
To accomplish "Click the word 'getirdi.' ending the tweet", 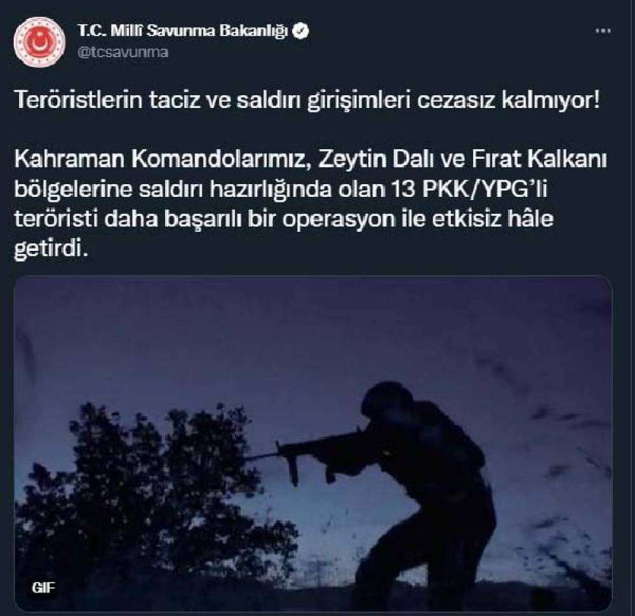I will click(51, 249).
